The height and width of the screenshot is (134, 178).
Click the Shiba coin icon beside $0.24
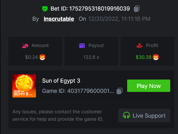42,57
